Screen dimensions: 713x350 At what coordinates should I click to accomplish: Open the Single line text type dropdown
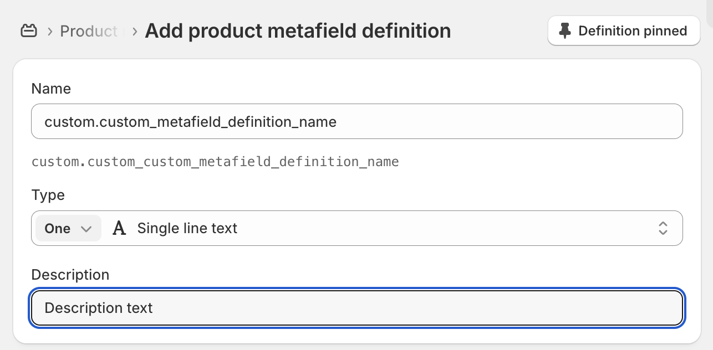(x=388, y=228)
